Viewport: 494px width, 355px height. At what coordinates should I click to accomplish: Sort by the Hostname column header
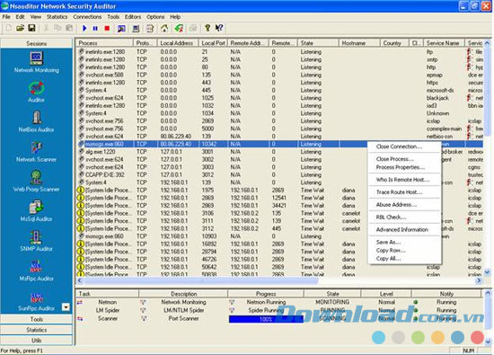[x=359, y=43]
